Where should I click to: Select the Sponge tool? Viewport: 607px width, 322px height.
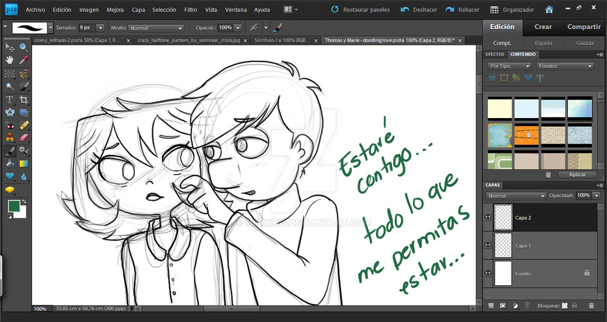(x=9, y=190)
